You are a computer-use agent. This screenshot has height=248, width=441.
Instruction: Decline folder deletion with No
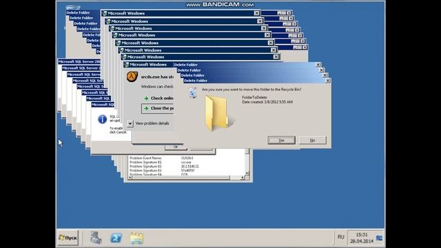[312, 141]
